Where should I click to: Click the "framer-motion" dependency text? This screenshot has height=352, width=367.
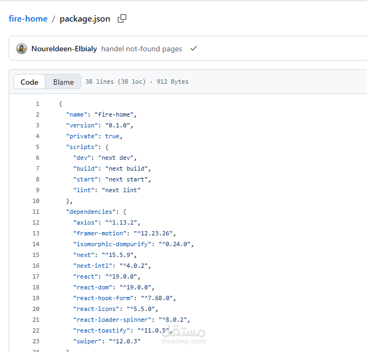(100, 233)
